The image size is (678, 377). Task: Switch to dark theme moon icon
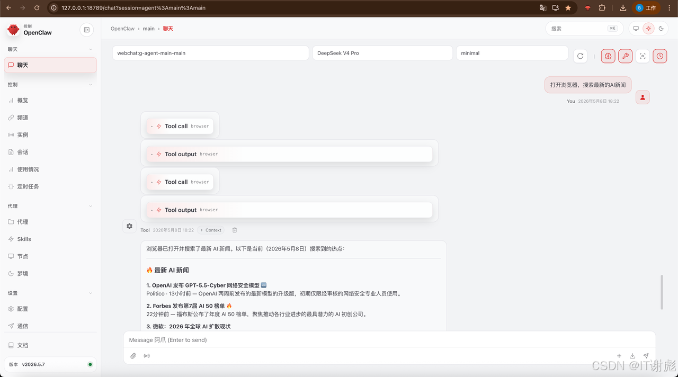(661, 29)
